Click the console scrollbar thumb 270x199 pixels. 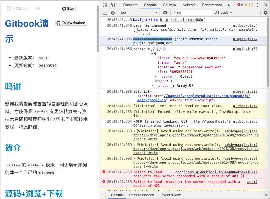[x=268, y=52]
